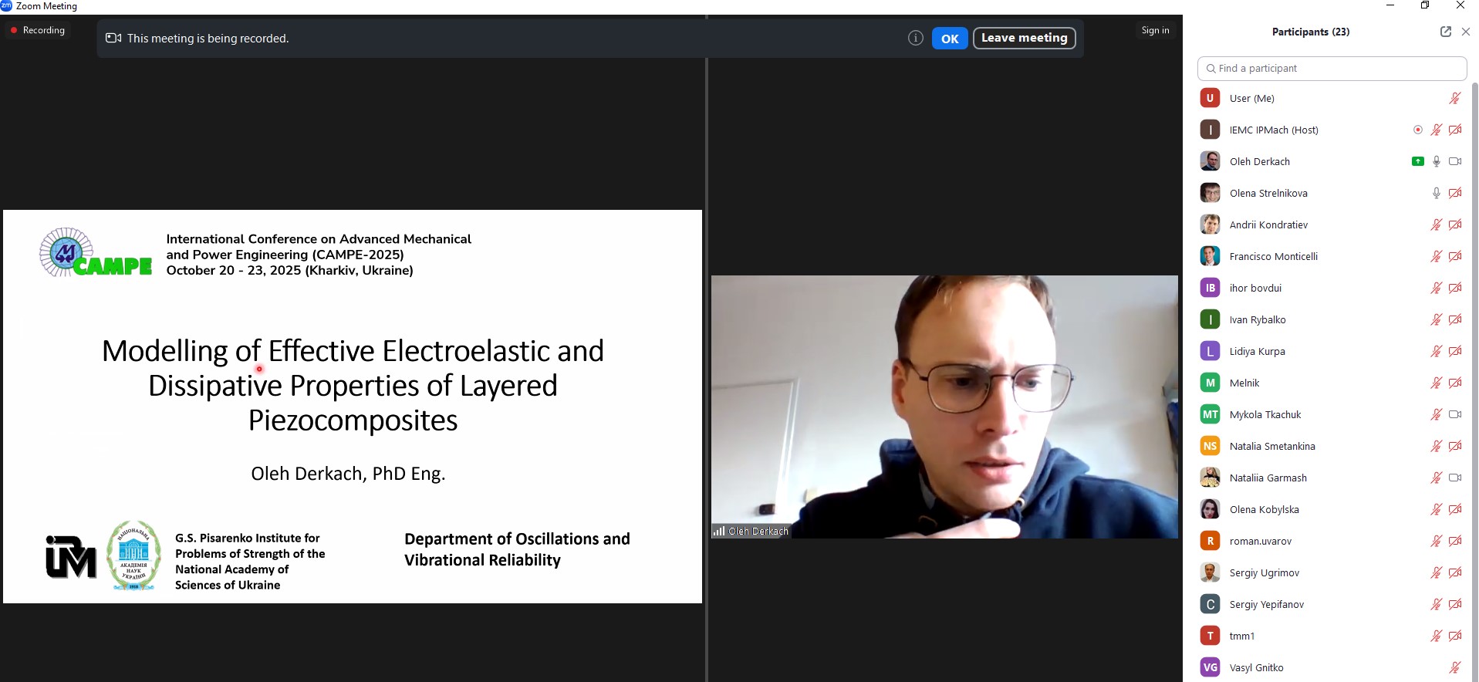Click Francisco Monticelli's disabled camera icon
The image size is (1479, 682).
[x=1454, y=256]
